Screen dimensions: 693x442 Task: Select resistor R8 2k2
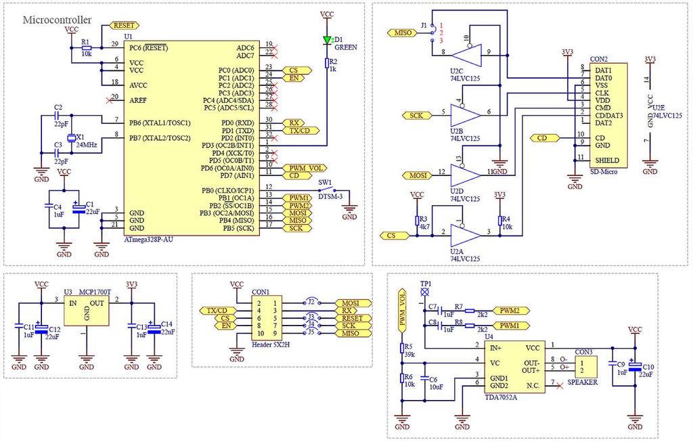[470, 326]
